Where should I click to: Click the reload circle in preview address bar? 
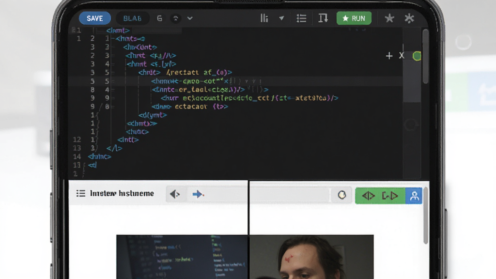341,195
